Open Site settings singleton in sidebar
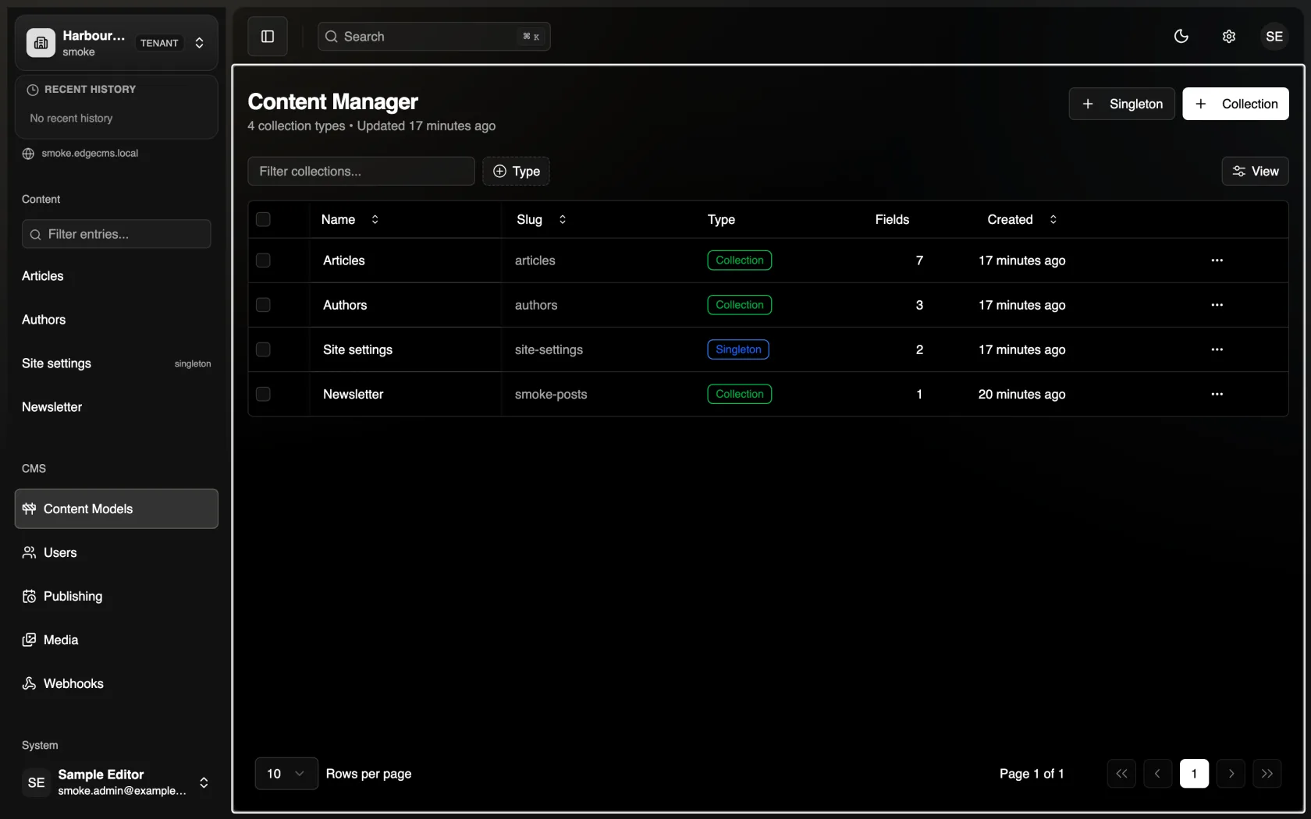The image size is (1311, 819). coord(116,363)
